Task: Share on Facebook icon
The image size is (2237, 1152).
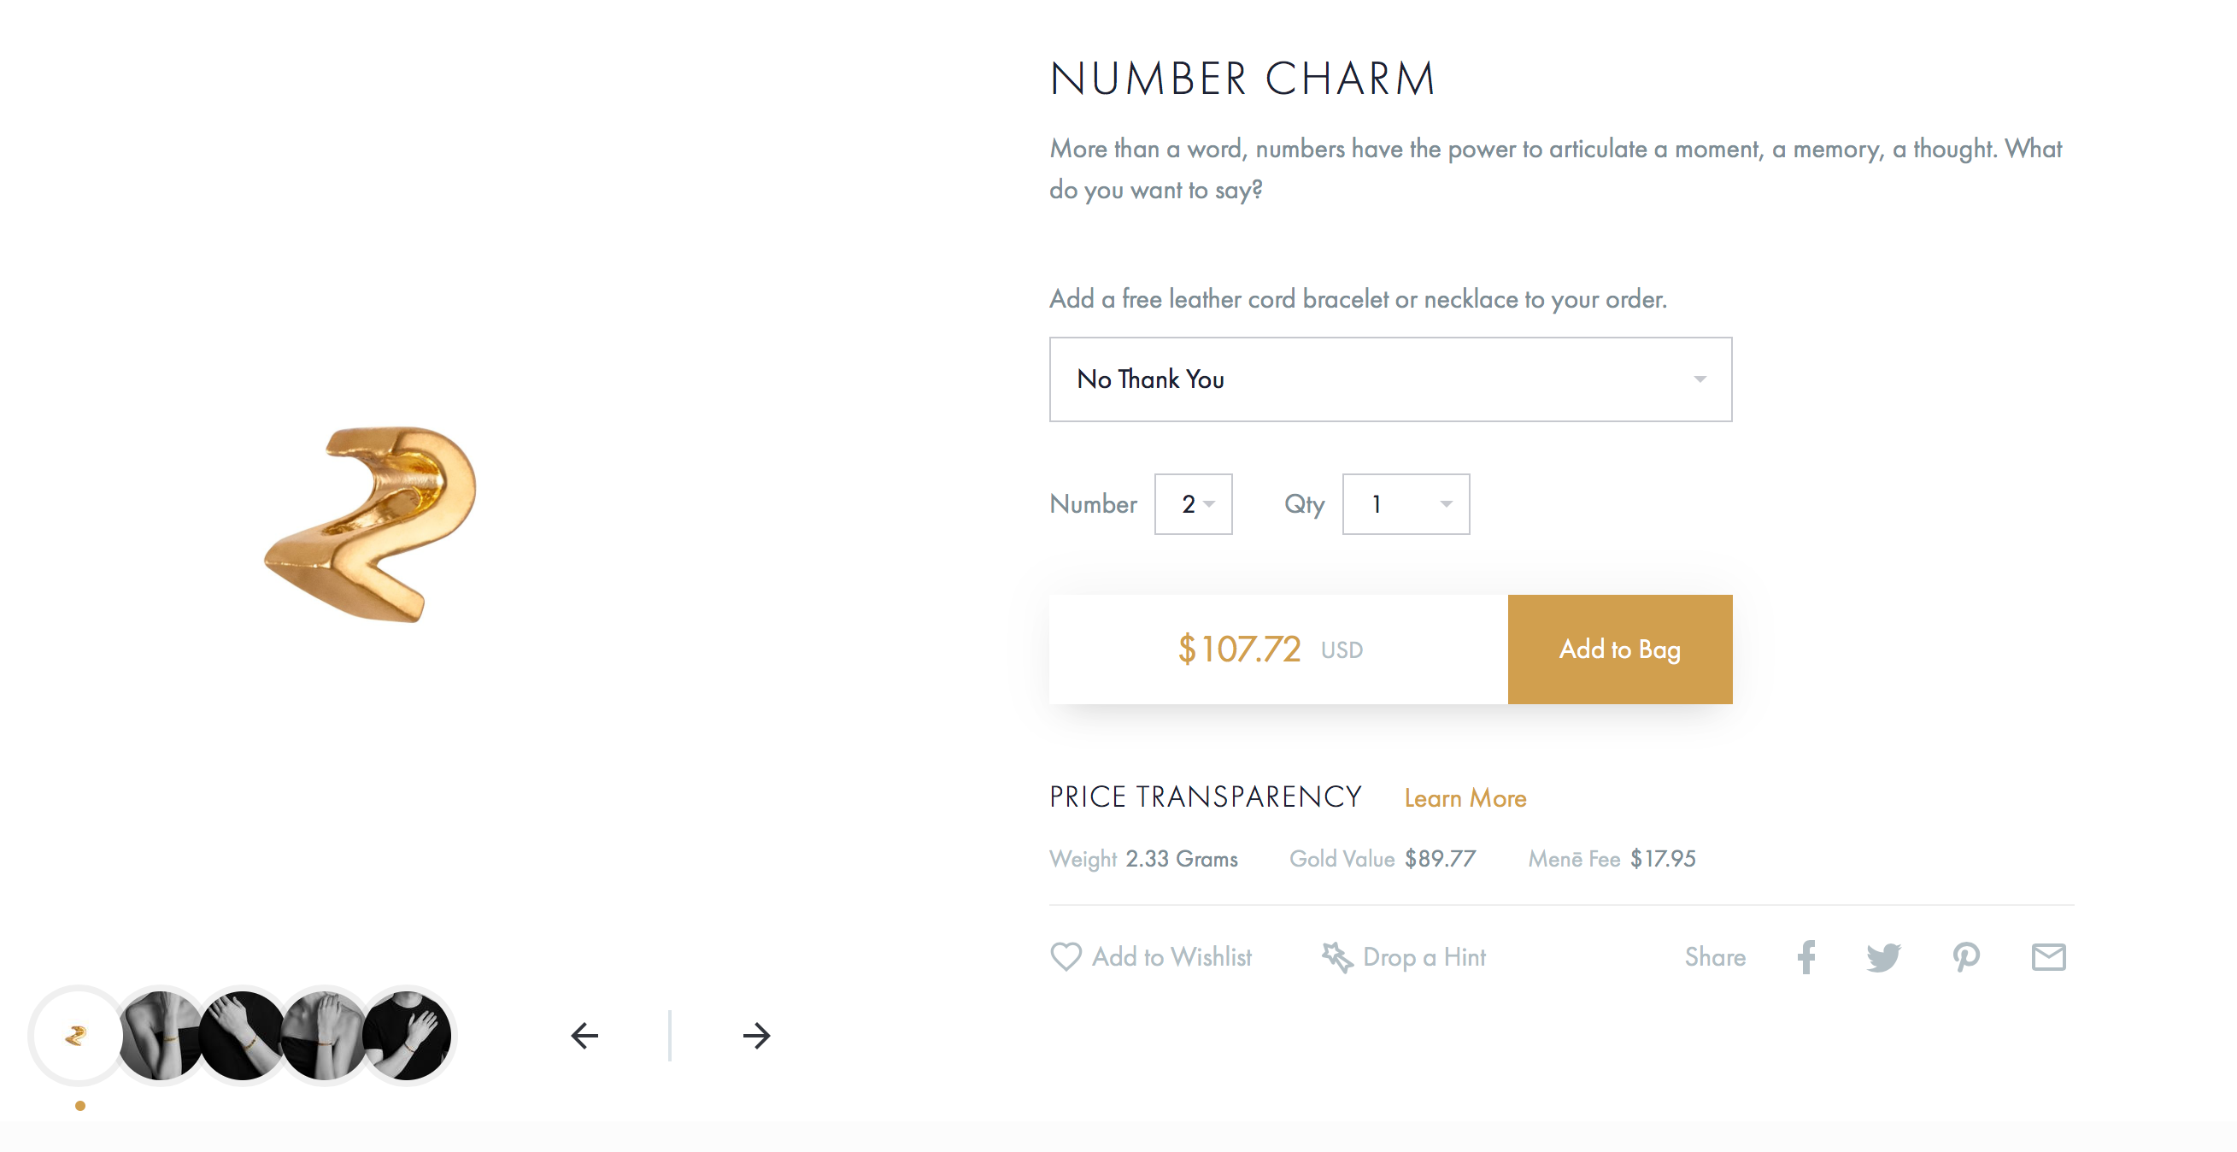Action: coord(1806,956)
